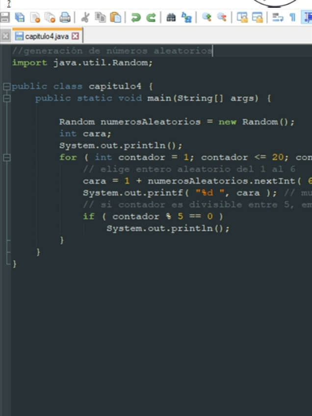
Task: Open the Replace dialog icon
Action: pyautogui.click(x=186, y=18)
